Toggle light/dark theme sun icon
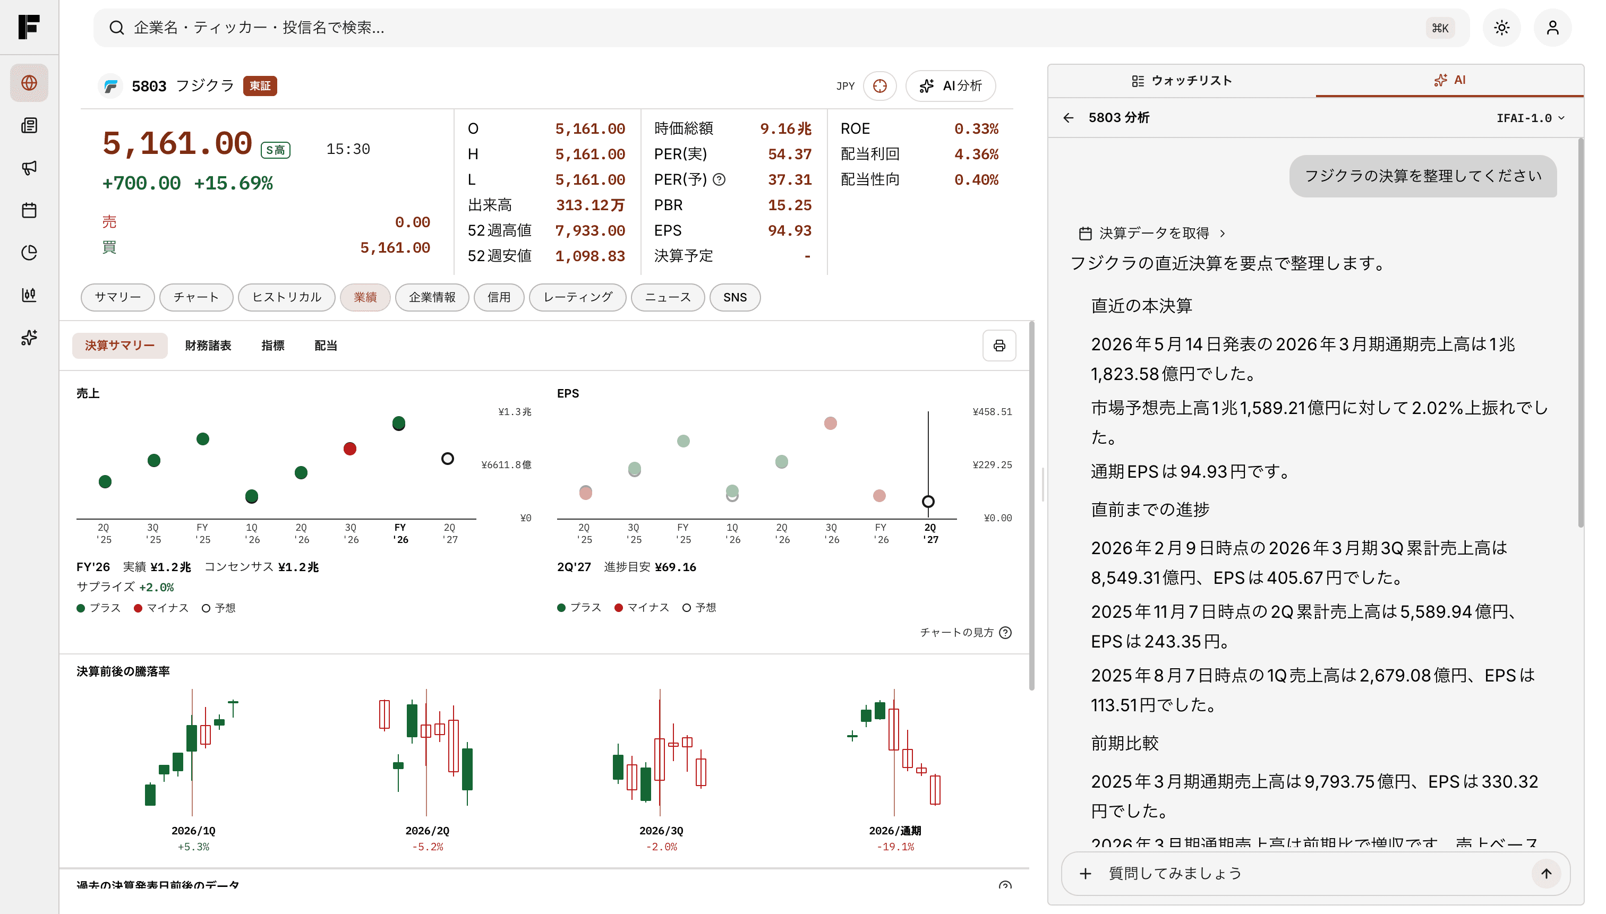The height and width of the screenshot is (914, 1606). click(1501, 28)
